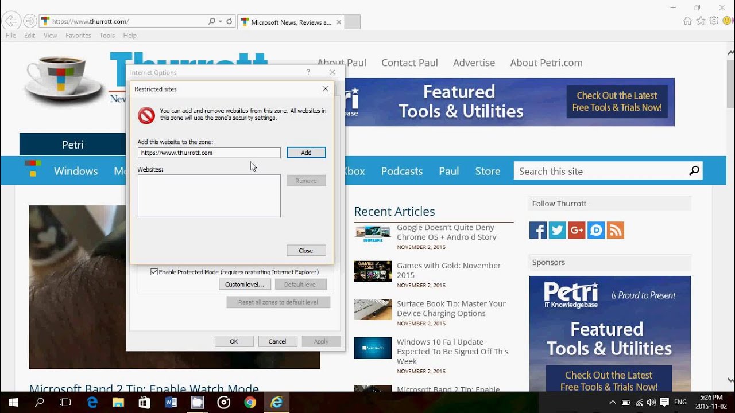735x413 pixels.
Task: Open Thurrott Facebook icon
Action: tap(538, 230)
